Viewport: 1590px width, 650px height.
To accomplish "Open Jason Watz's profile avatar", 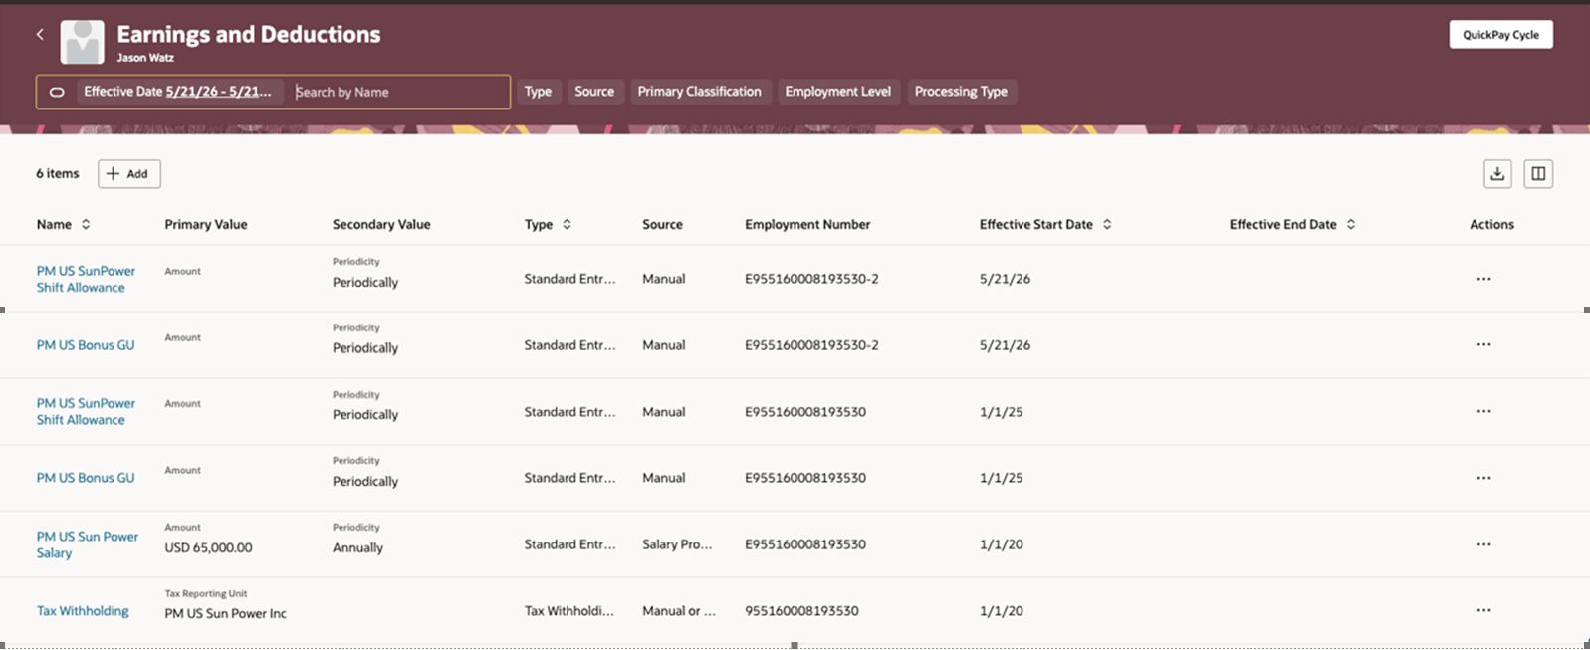I will point(82,42).
